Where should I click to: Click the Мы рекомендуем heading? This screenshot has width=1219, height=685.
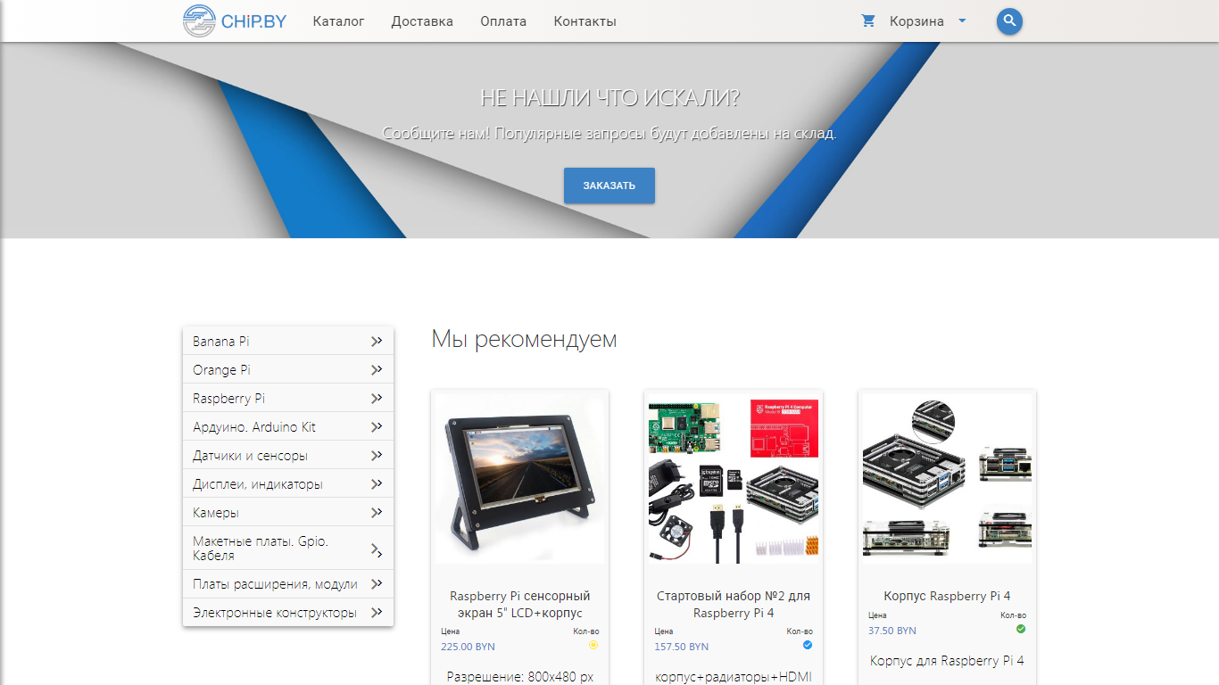click(524, 339)
